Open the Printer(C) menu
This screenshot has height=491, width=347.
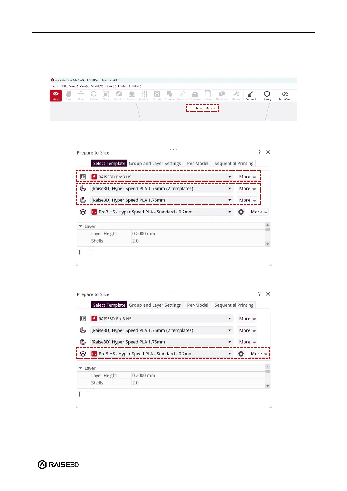[x=124, y=86]
